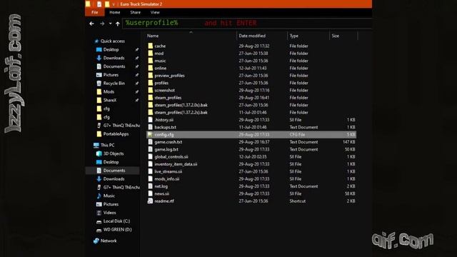Click the game.crash.txt file icon
The image size is (457, 257).
[x=151, y=142]
